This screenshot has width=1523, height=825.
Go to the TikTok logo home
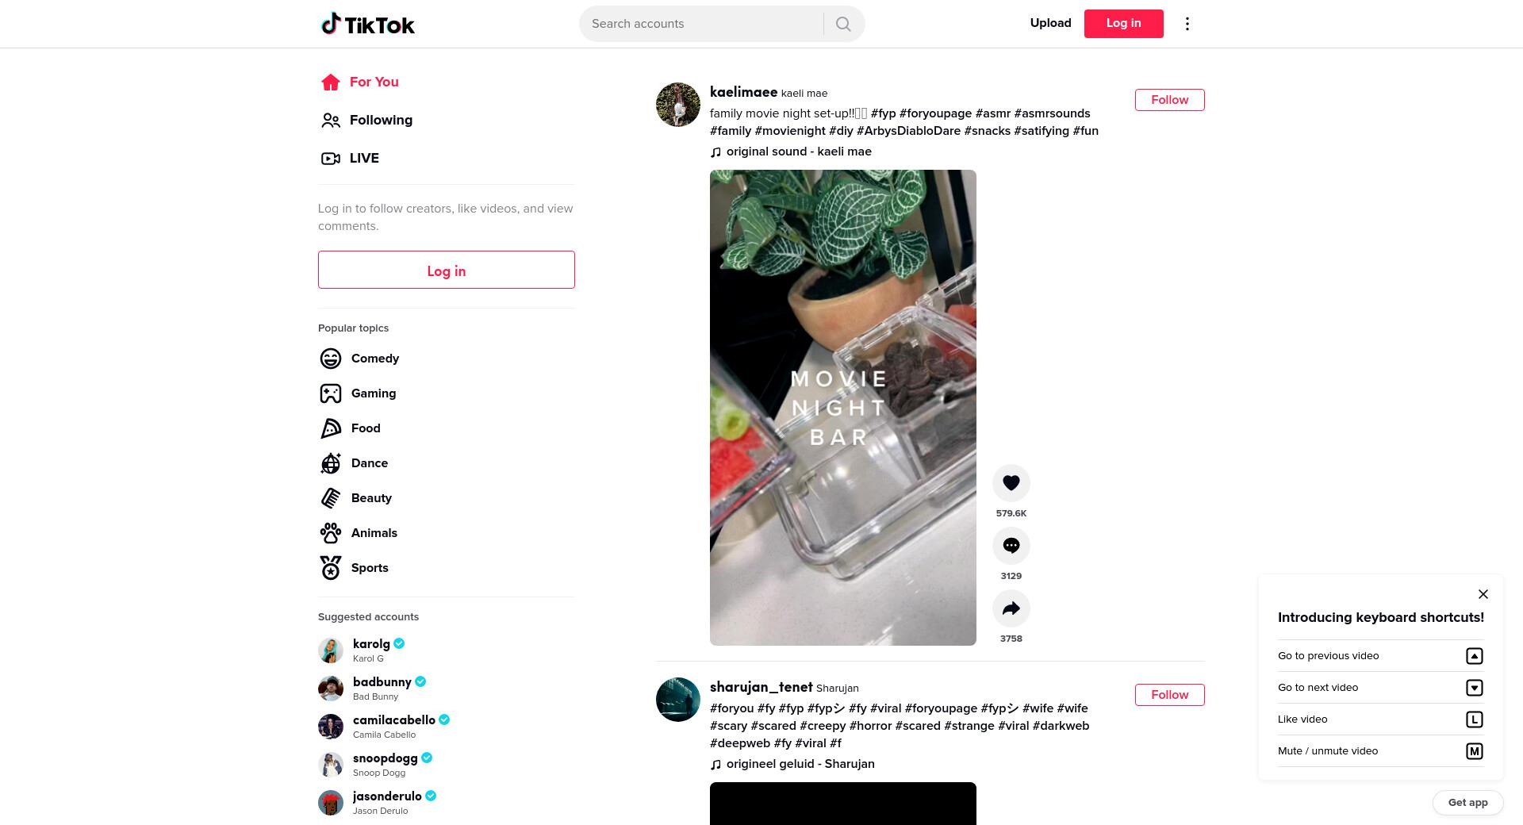pos(367,24)
